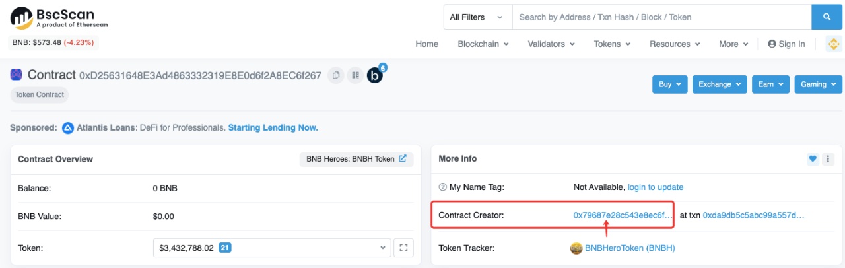Open the Blockchain menu
845x268 pixels.
(483, 44)
